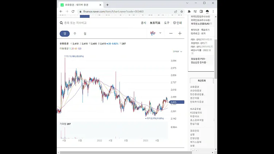Select the 일 daily chart period

click(x=65, y=34)
